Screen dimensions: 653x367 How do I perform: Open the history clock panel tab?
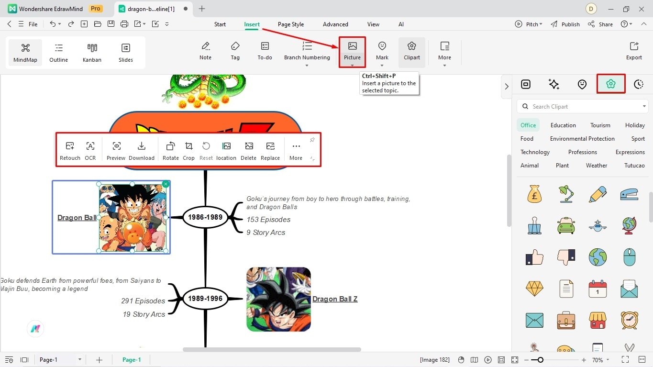coord(639,84)
